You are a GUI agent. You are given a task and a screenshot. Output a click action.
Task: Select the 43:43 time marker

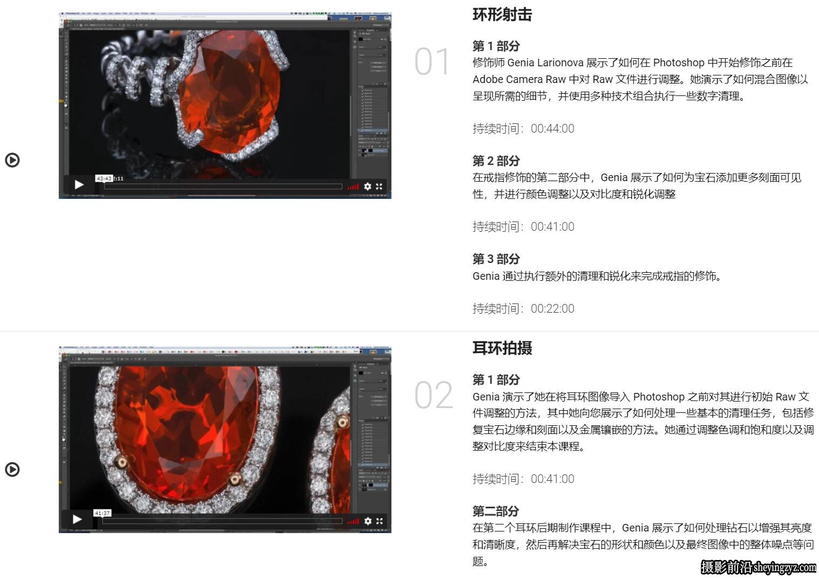tap(104, 178)
